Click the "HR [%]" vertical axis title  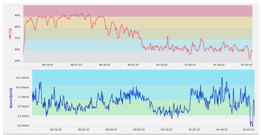(10, 33)
